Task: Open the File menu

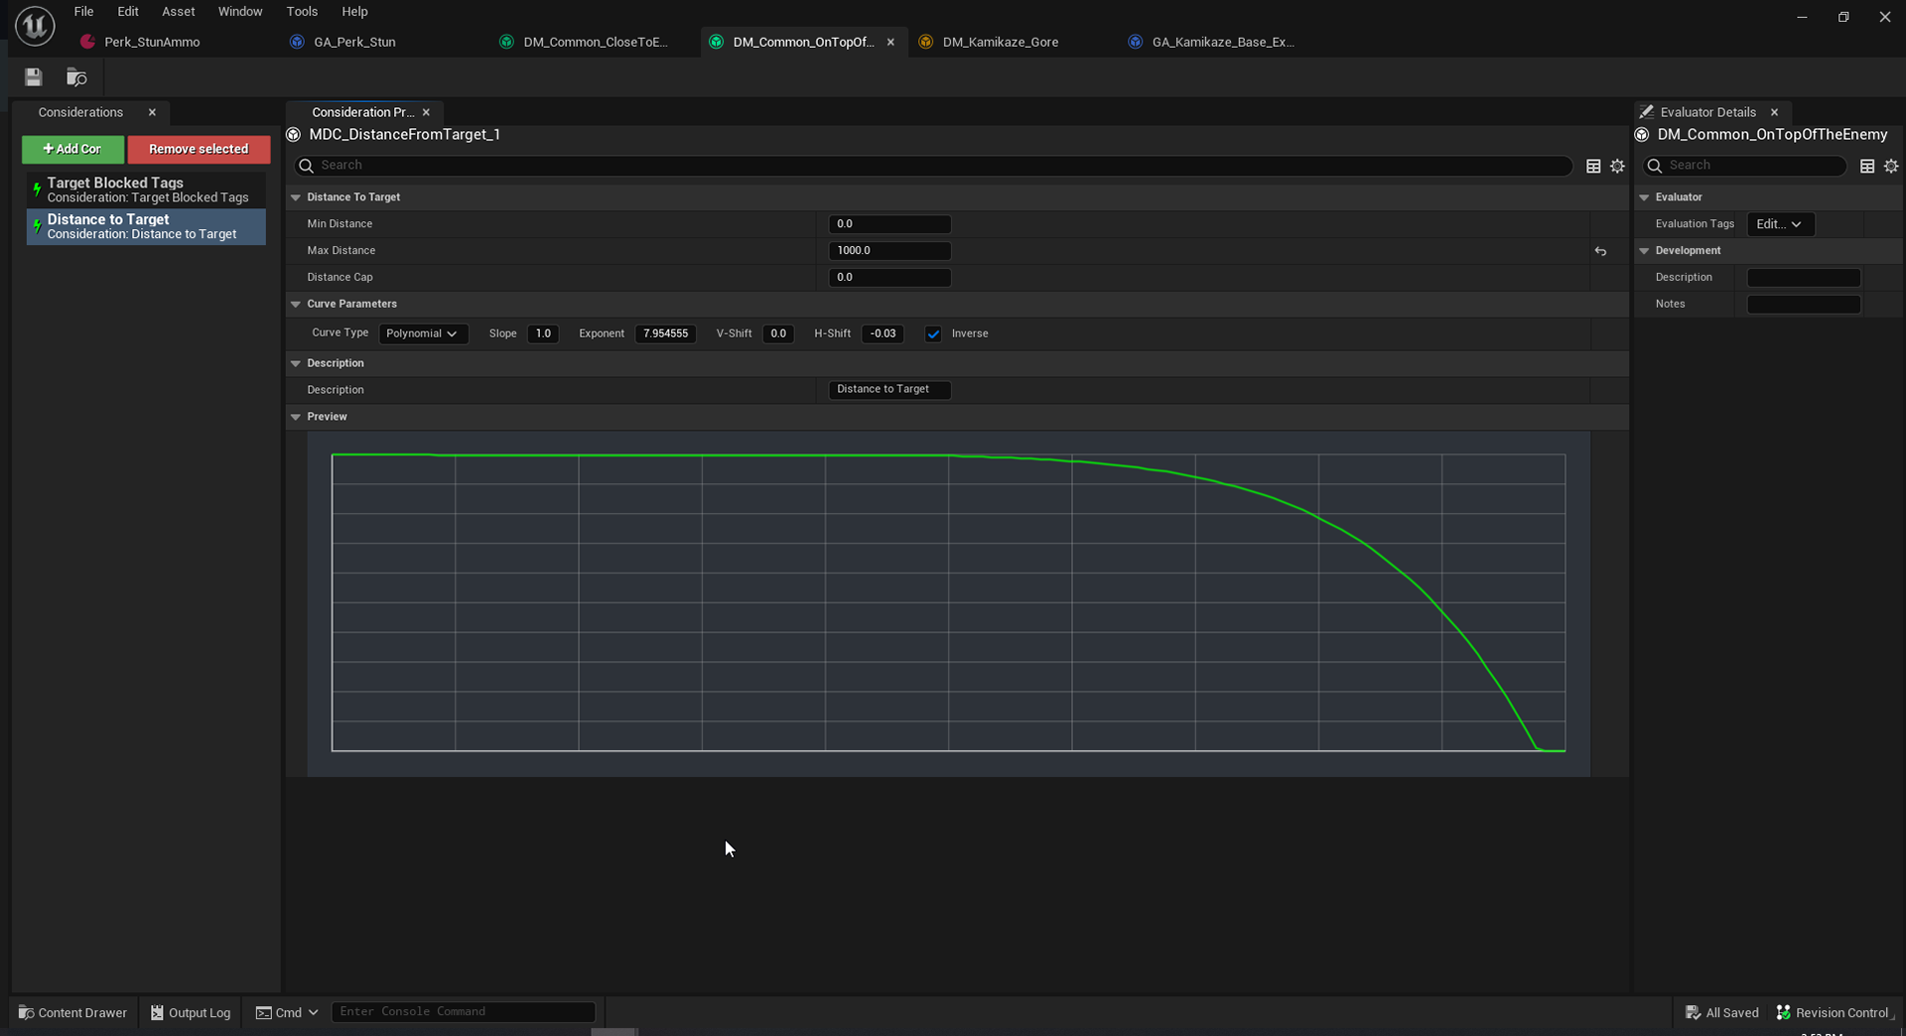Action: 84,11
